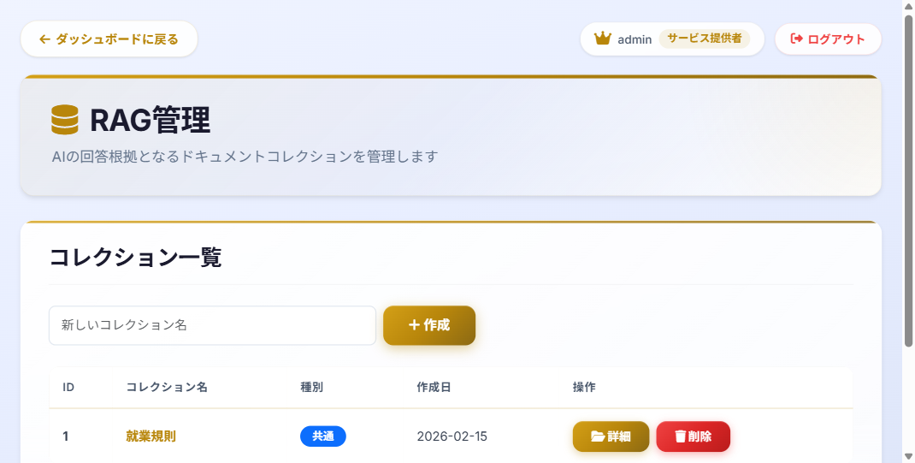The height and width of the screenshot is (463, 915).
Task: Click the 共通 type badge
Action: click(x=323, y=436)
